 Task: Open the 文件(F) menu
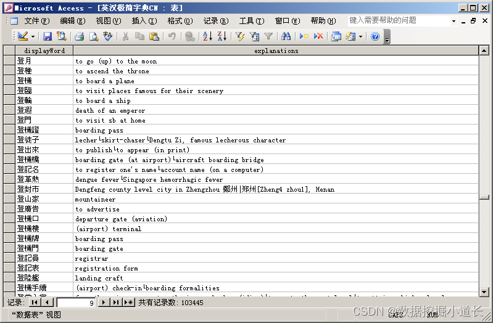click(x=37, y=21)
